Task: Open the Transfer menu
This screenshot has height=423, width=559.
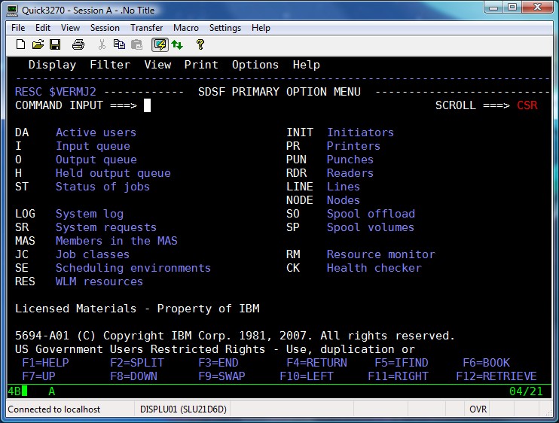Action: (x=146, y=28)
